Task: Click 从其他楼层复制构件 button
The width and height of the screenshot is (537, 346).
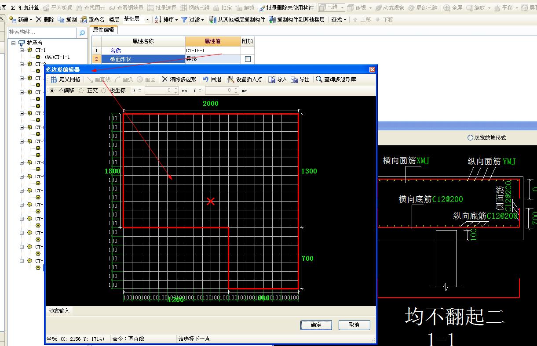Action: [237, 20]
